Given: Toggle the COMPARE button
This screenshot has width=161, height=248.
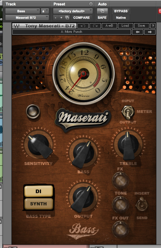Looking at the screenshot, I should [82, 18].
